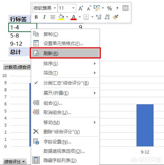
Task: Select 刷新(R) from context menu
Action: click(x=65, y=53)
